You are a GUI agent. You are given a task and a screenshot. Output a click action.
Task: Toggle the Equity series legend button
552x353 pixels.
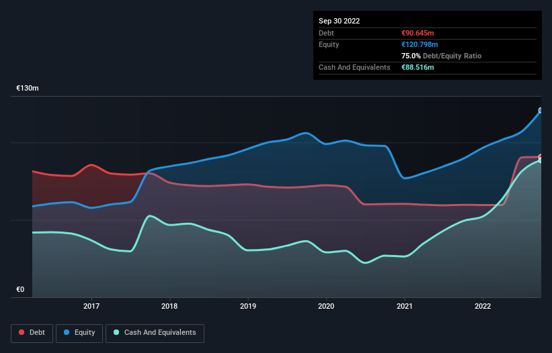pyautogui.click(x=79, y=333)
